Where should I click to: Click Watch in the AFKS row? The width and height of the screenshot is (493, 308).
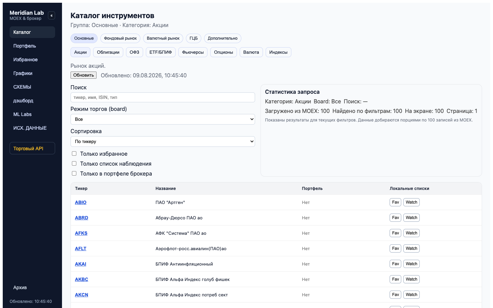pyautogui.click(x=412, y=233)
